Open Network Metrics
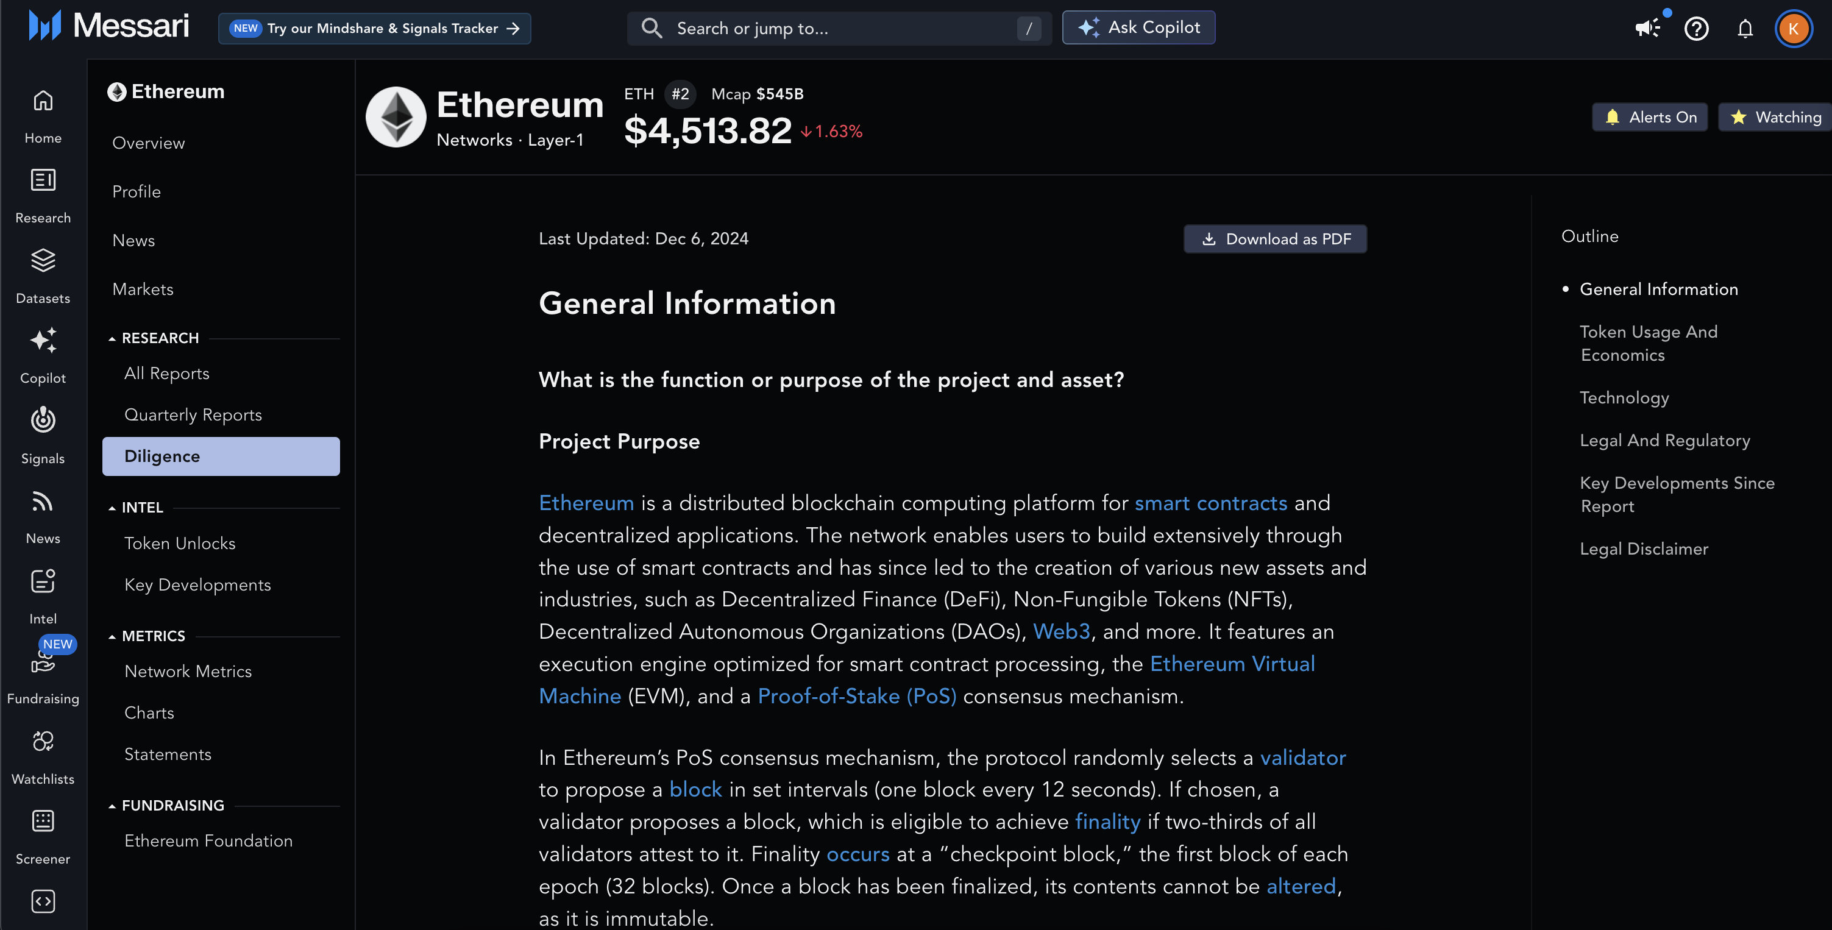The image size is (1832, 930). tap(188, 671)
